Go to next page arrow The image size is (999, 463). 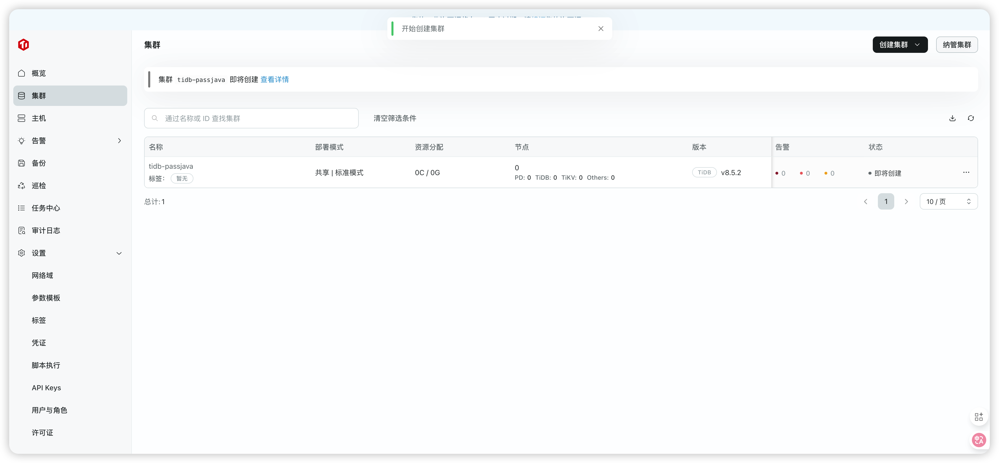(x=906, y=201)
